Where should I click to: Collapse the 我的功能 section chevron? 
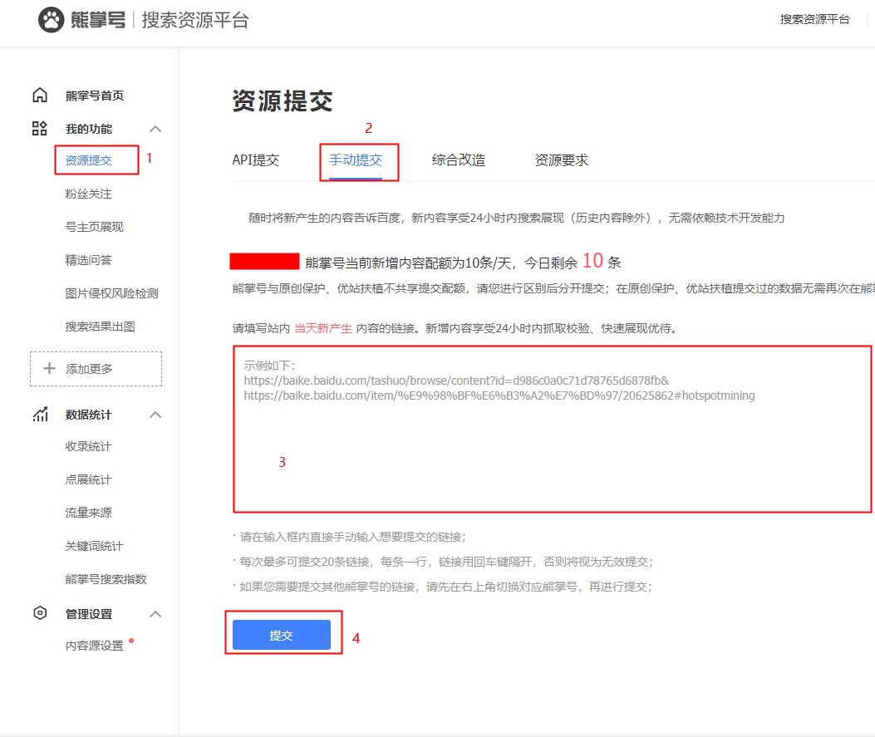click(155, 129)
